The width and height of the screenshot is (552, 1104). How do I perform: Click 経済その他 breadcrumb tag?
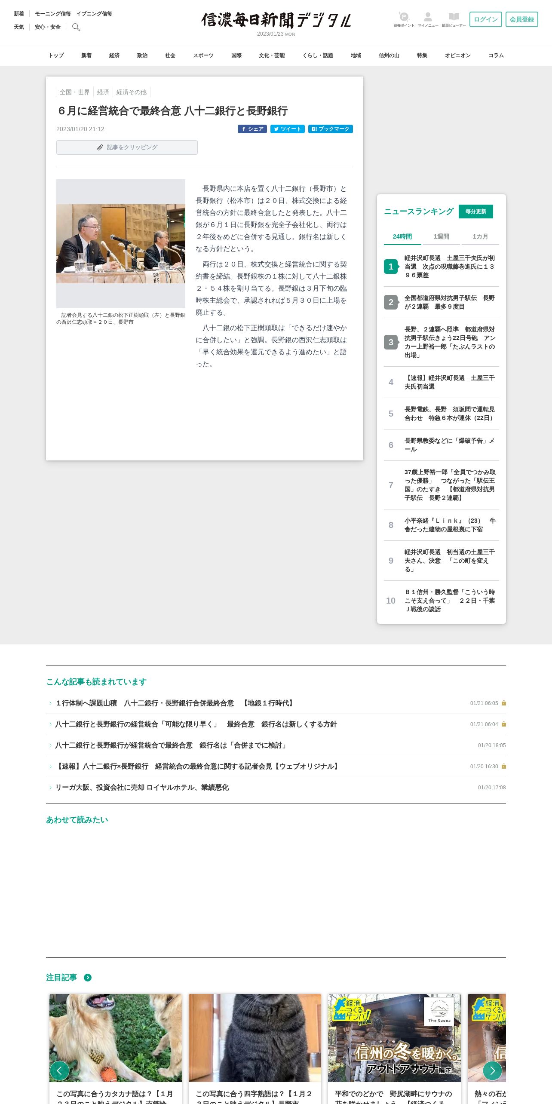(x=132, y=92)
